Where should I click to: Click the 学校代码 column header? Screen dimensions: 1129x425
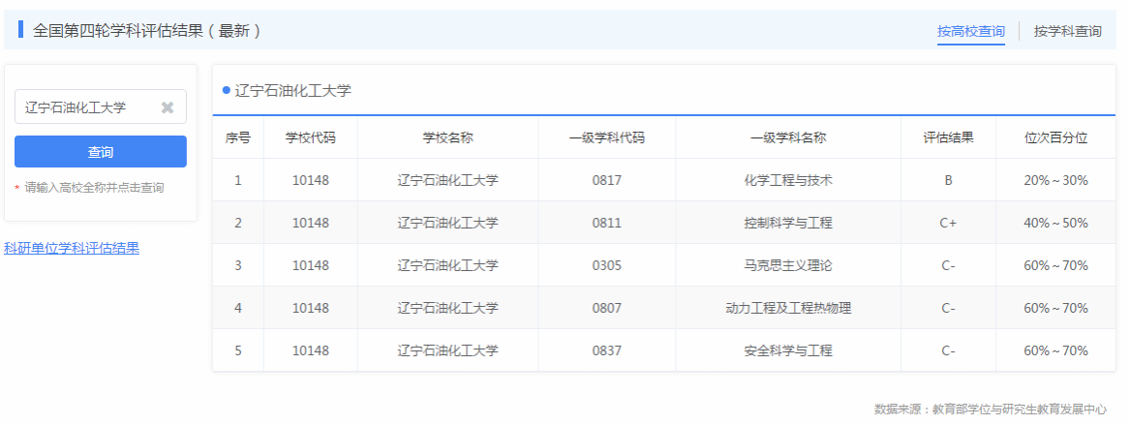pos(311,137)
